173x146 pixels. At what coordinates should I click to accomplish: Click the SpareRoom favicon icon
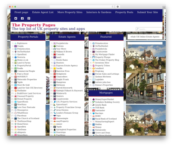[x=16, y=102]
